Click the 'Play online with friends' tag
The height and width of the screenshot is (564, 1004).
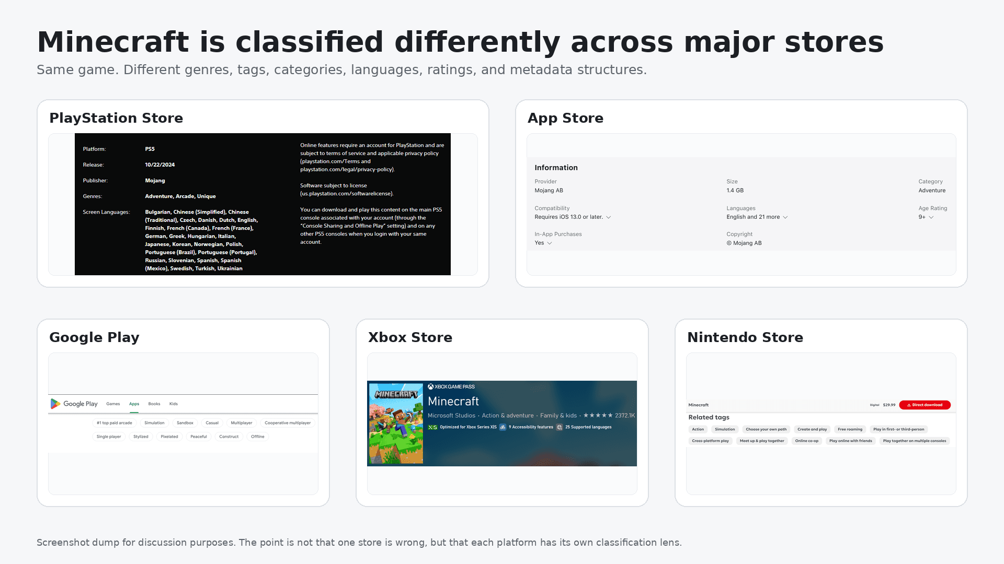point(851,441)
